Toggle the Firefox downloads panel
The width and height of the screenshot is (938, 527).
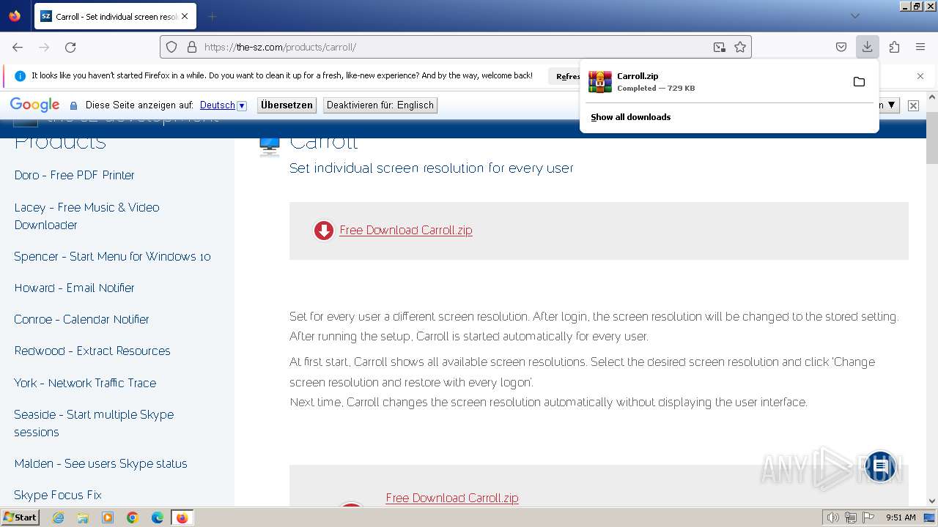867,47
